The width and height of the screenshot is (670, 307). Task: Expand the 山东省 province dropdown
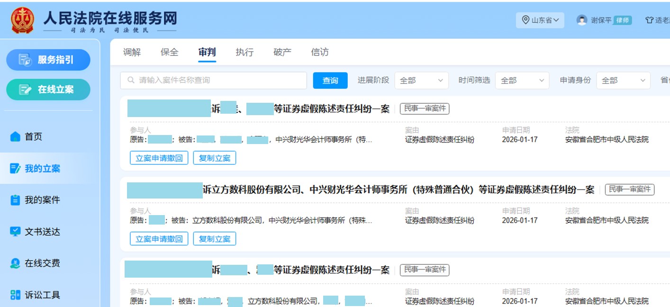pos(540,20)
